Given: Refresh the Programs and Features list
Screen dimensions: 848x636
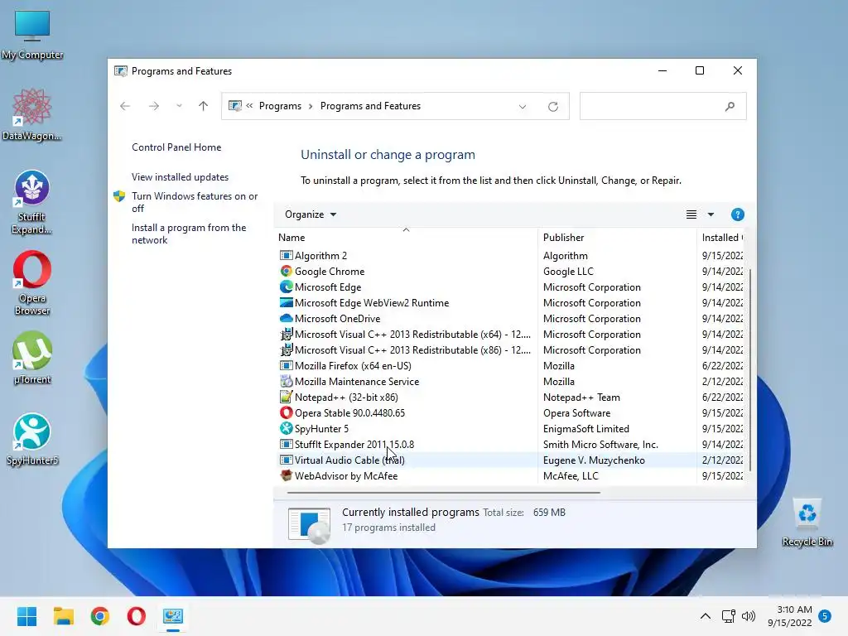Looking at the screenshot, I should (x=552, y=107).
